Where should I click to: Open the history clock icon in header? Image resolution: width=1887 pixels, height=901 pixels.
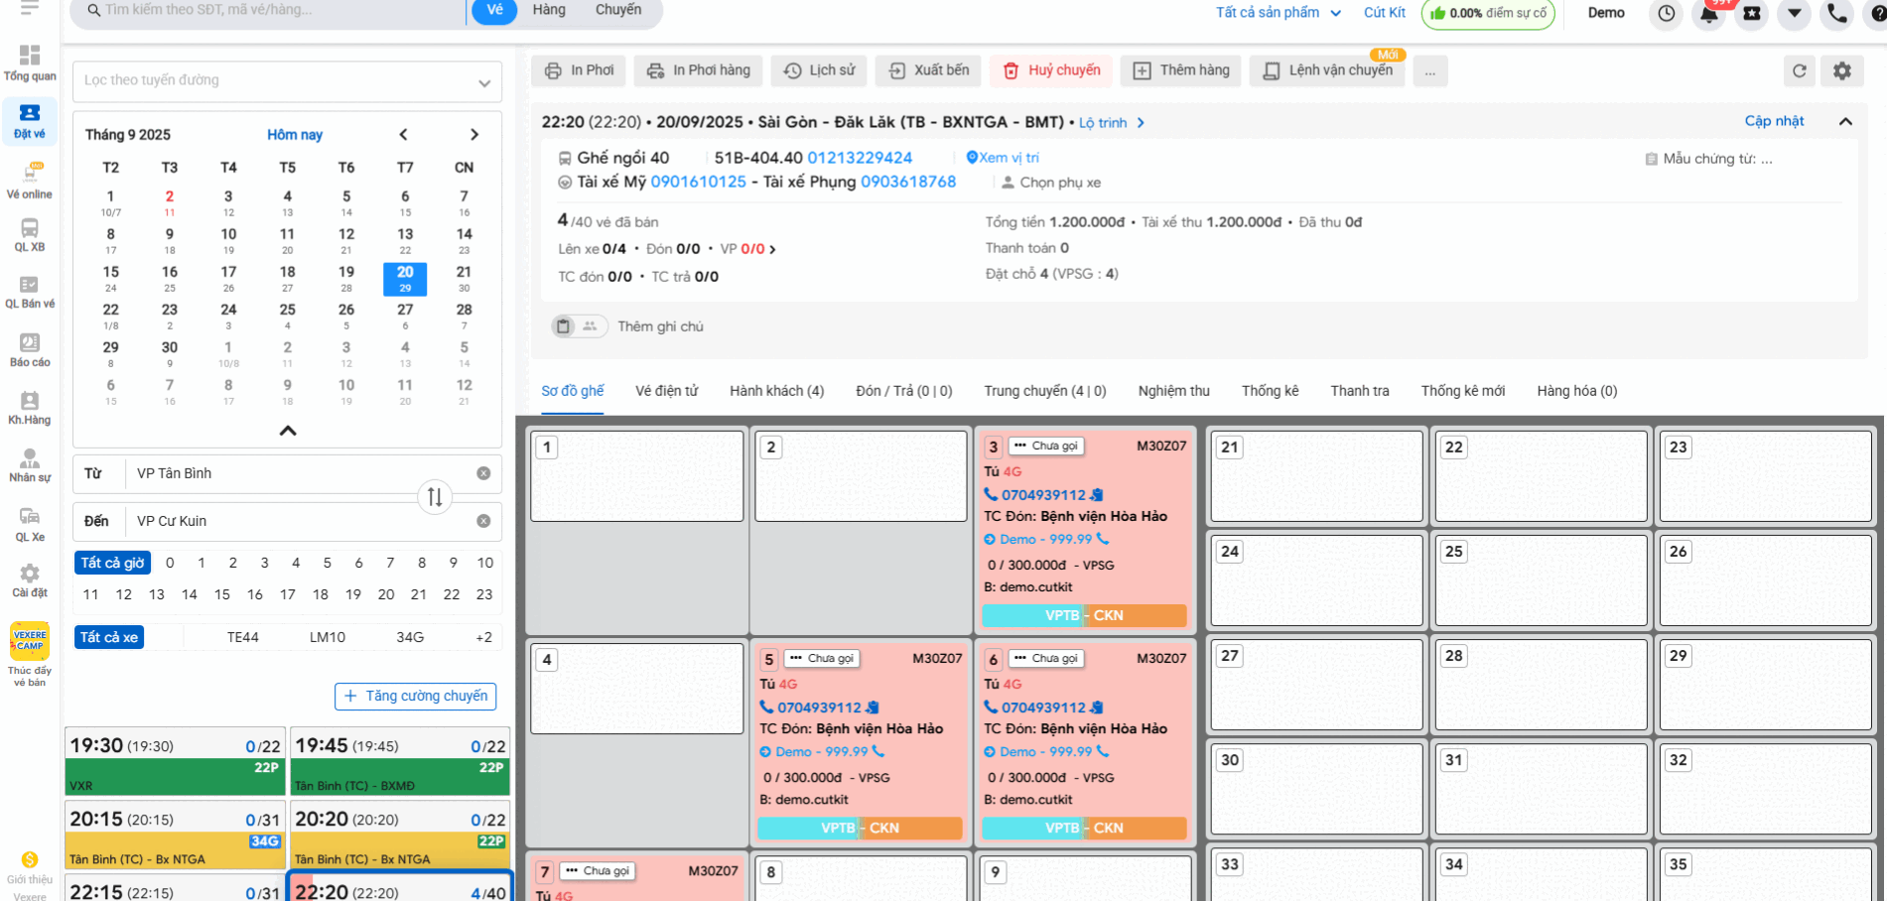(1666, 14)
